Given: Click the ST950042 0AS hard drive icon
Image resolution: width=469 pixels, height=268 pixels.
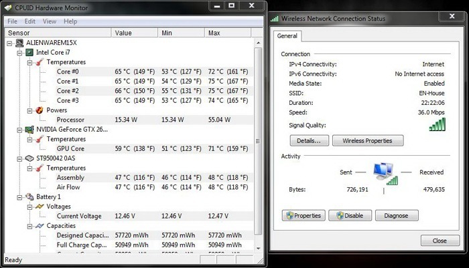Looking at the screenshot, I should coord(29,158).
